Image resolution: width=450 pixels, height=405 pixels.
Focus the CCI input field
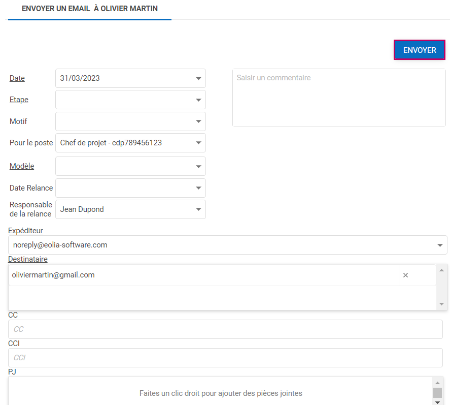(225, 358)
